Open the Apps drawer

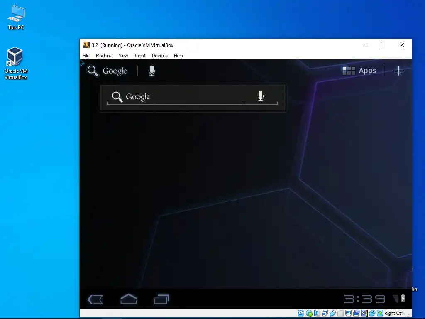pos(359,71)
